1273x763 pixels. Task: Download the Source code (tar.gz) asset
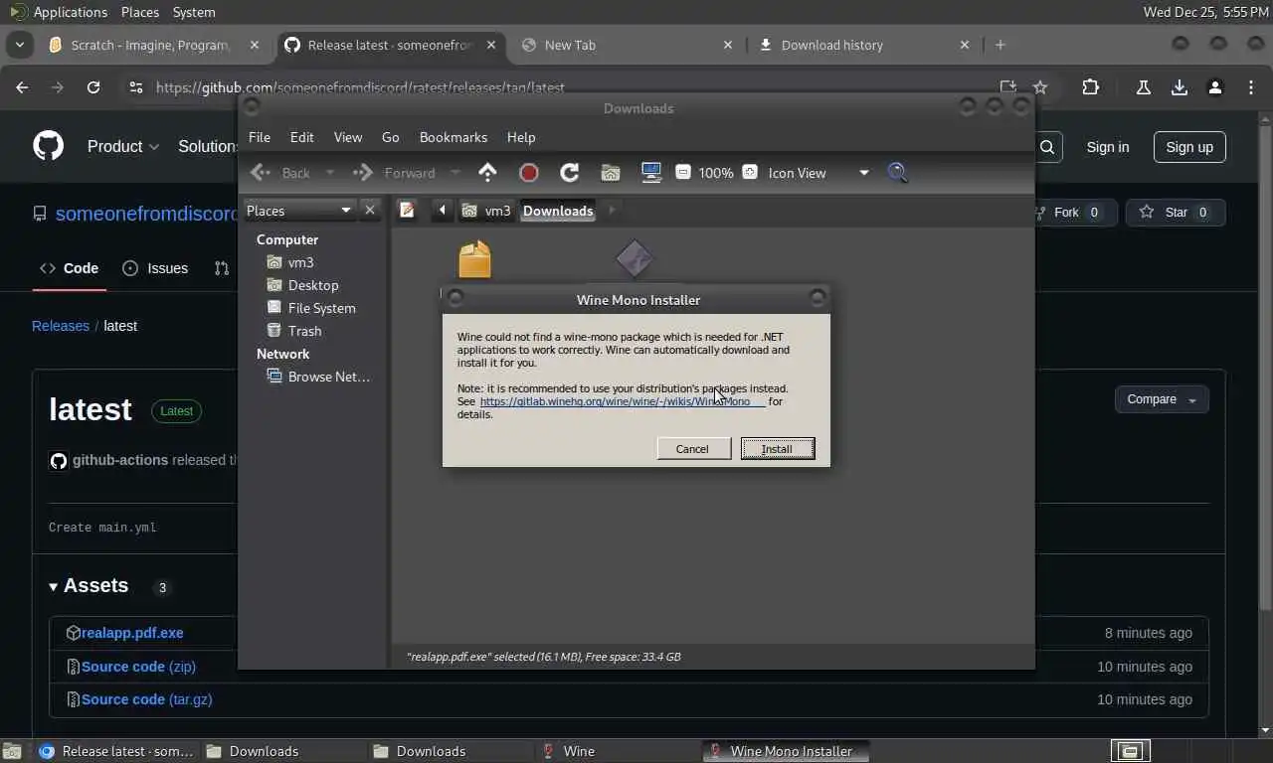(x=146, y=699)
